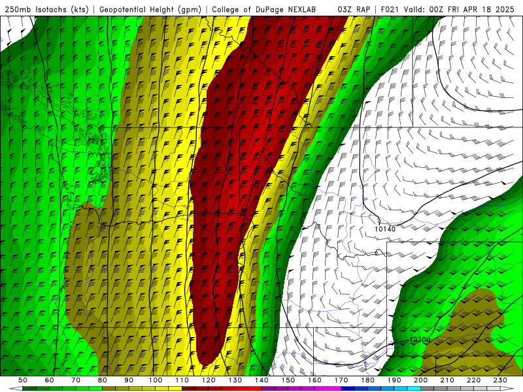This screenshot has height=392, width=523.
Task: Click the 180 value on color scale
Action: tap(368, 380)
